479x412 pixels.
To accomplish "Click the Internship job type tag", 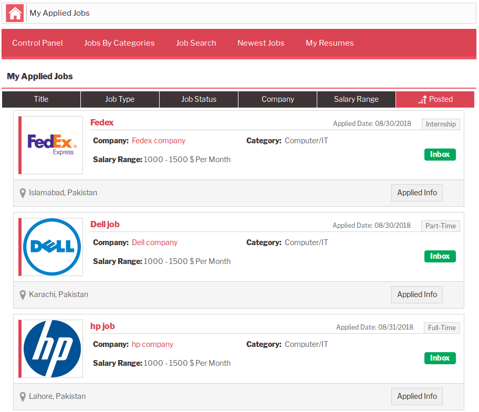I will [x=441, y=124].
